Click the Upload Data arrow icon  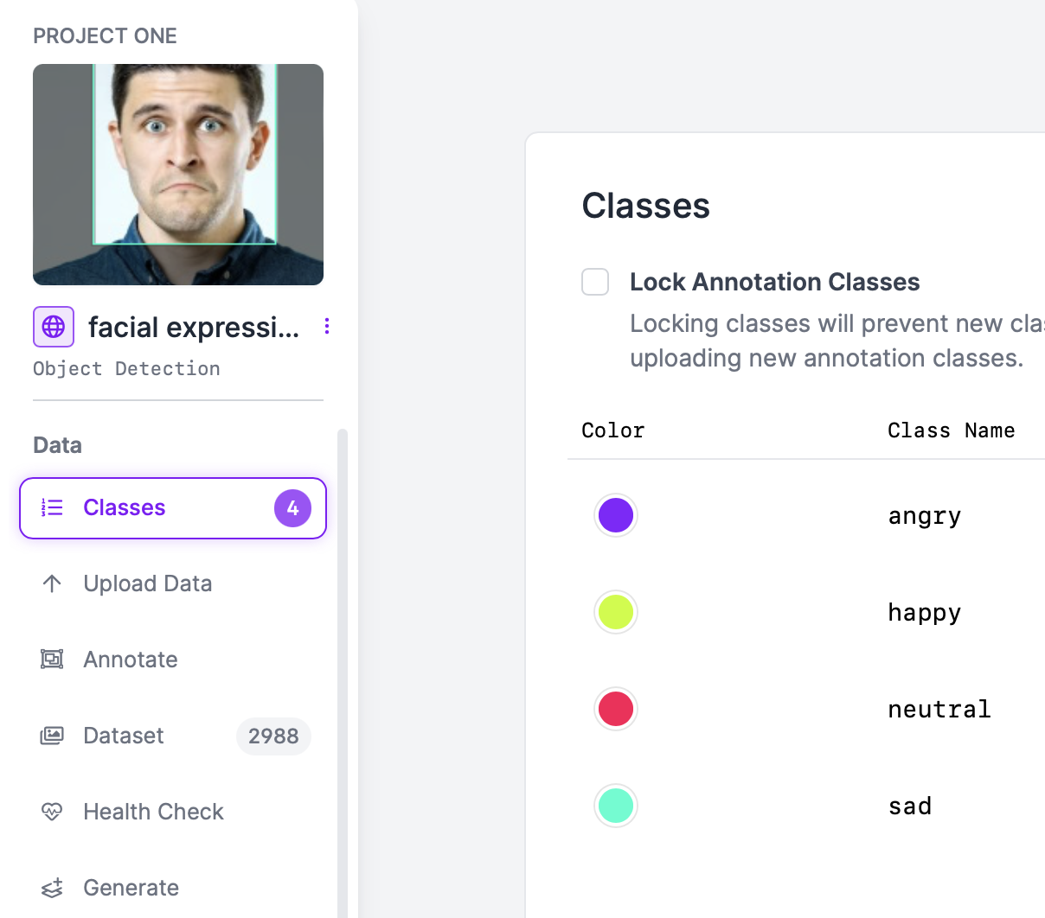(52, 583)
